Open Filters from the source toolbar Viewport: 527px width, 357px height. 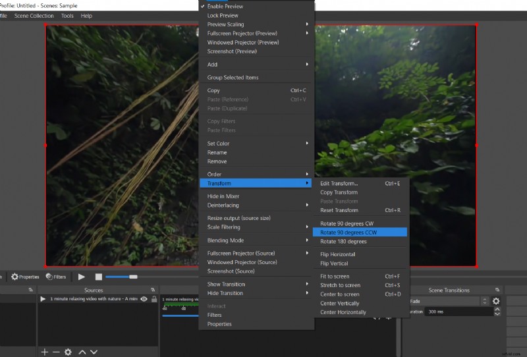(56, 277)
